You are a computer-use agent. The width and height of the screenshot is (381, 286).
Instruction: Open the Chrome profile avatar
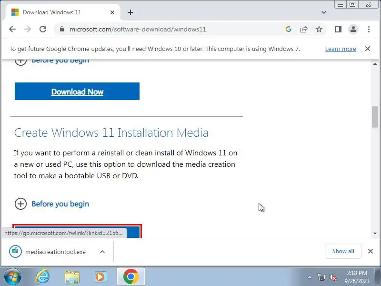353,29
